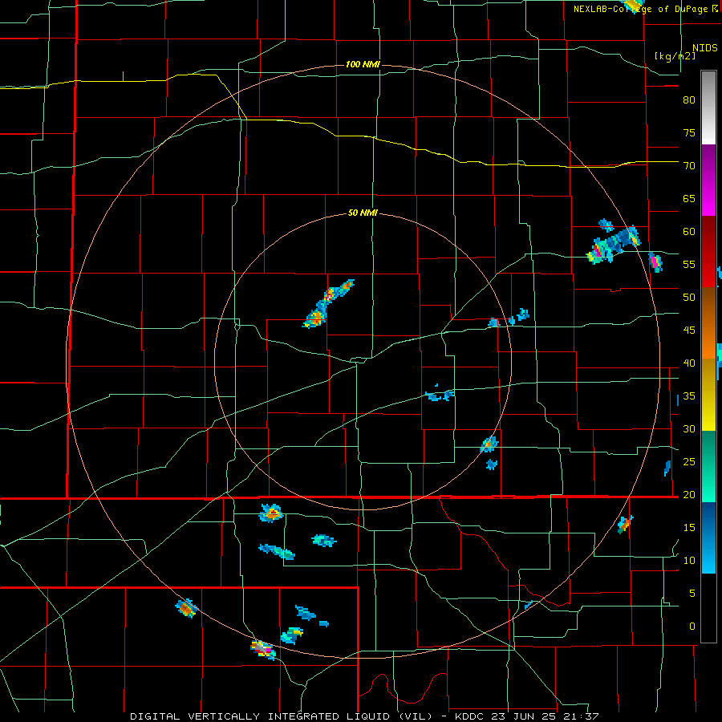
Task: Click the 65 value on the scale
Action: pos(689,198)
